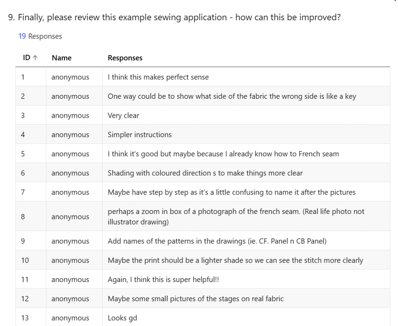Click the ID number 13 cell

pos(25,318)
